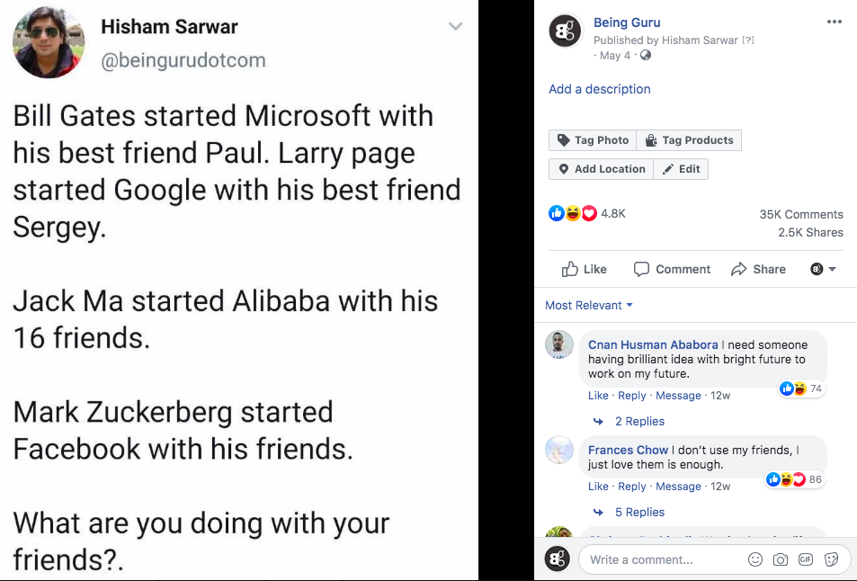Open the 35K Comments link
The image size is (857, 581).
click(800, 214)
